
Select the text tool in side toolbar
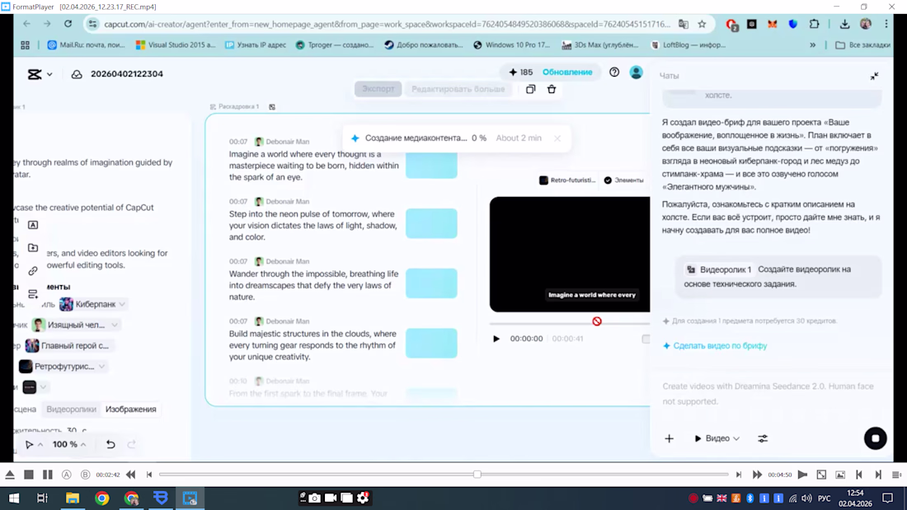tap(33, 225)
